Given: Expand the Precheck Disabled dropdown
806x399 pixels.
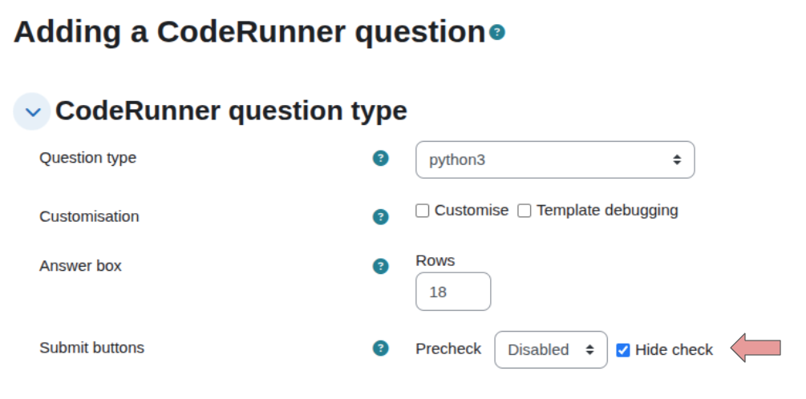Looking at the screenshot, I should 551,350.
